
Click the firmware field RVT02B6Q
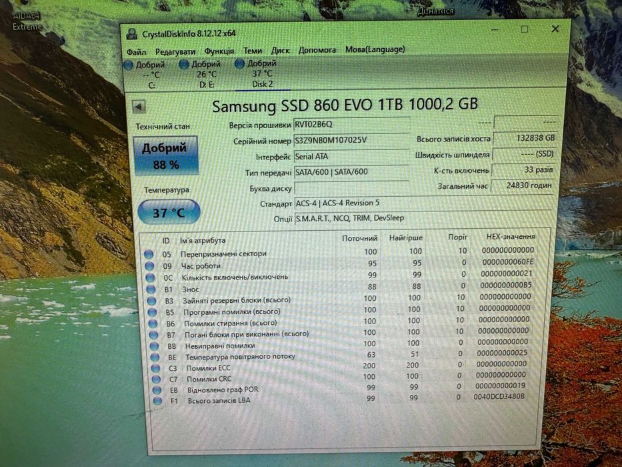(x=351, y=124)
